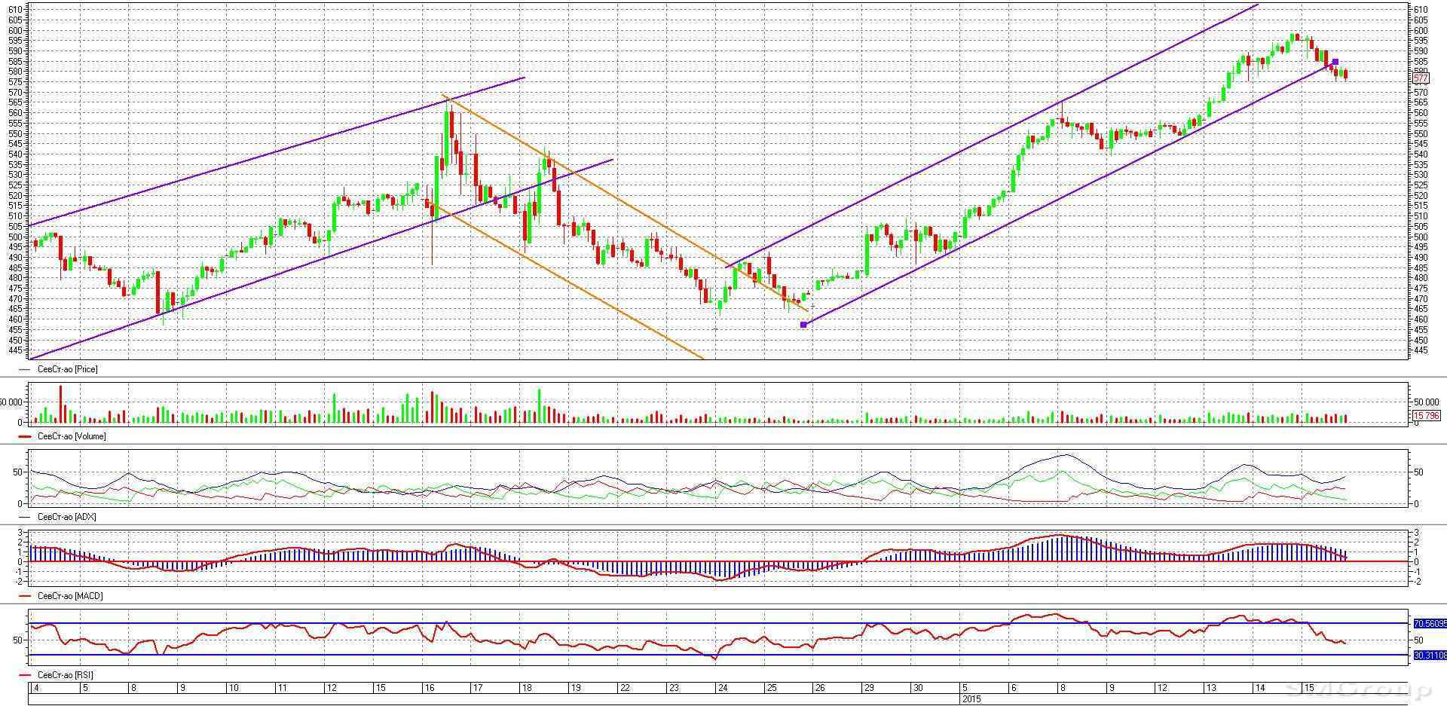
Task: Click the red 577 current price tag
Action: tap(1421, 78)
